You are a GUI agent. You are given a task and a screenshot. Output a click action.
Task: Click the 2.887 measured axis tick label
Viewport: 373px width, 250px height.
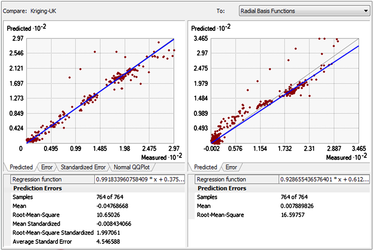(334, 149)
